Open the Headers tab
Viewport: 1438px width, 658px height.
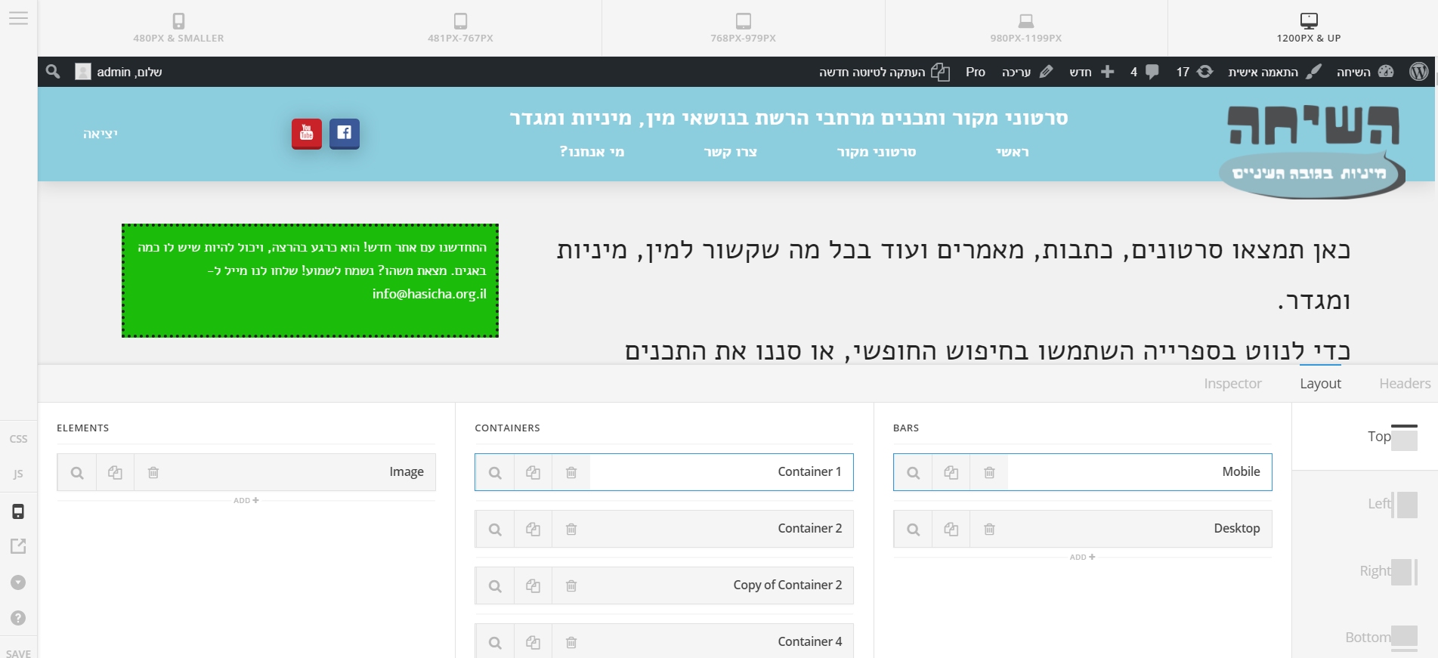click(1404, 384)
